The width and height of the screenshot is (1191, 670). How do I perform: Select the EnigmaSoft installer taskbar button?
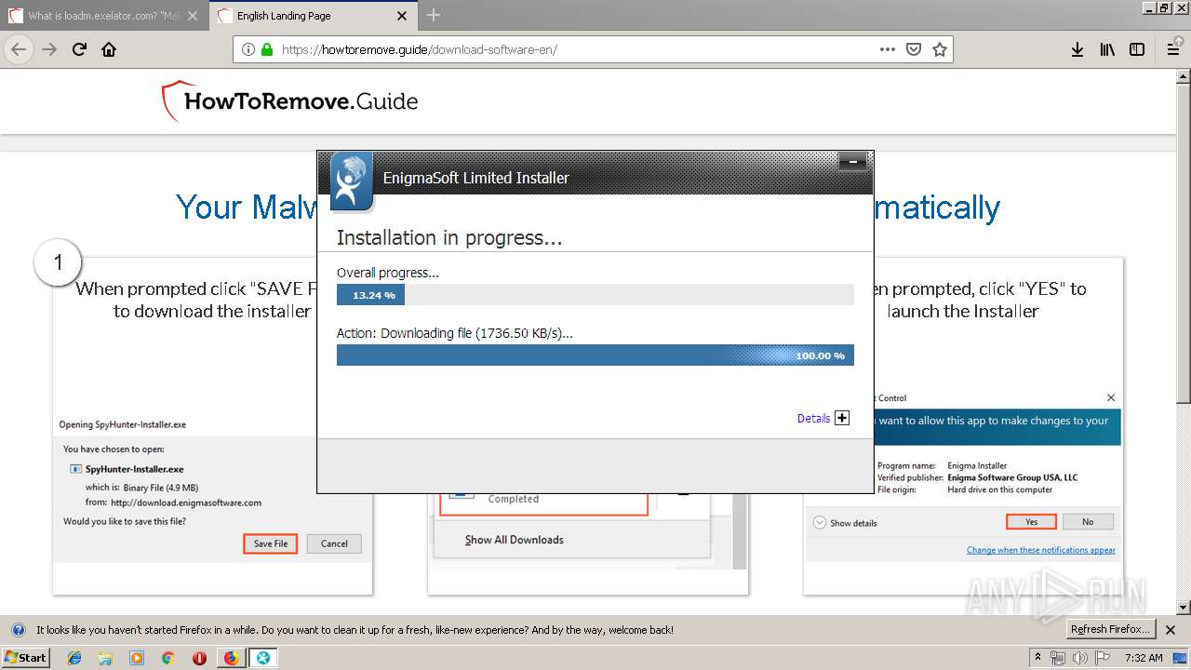point(263,658)
